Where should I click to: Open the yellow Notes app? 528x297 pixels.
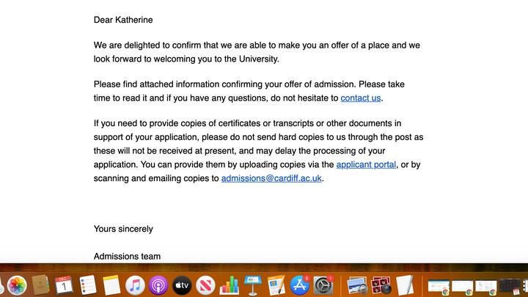(x=111, y=285)
